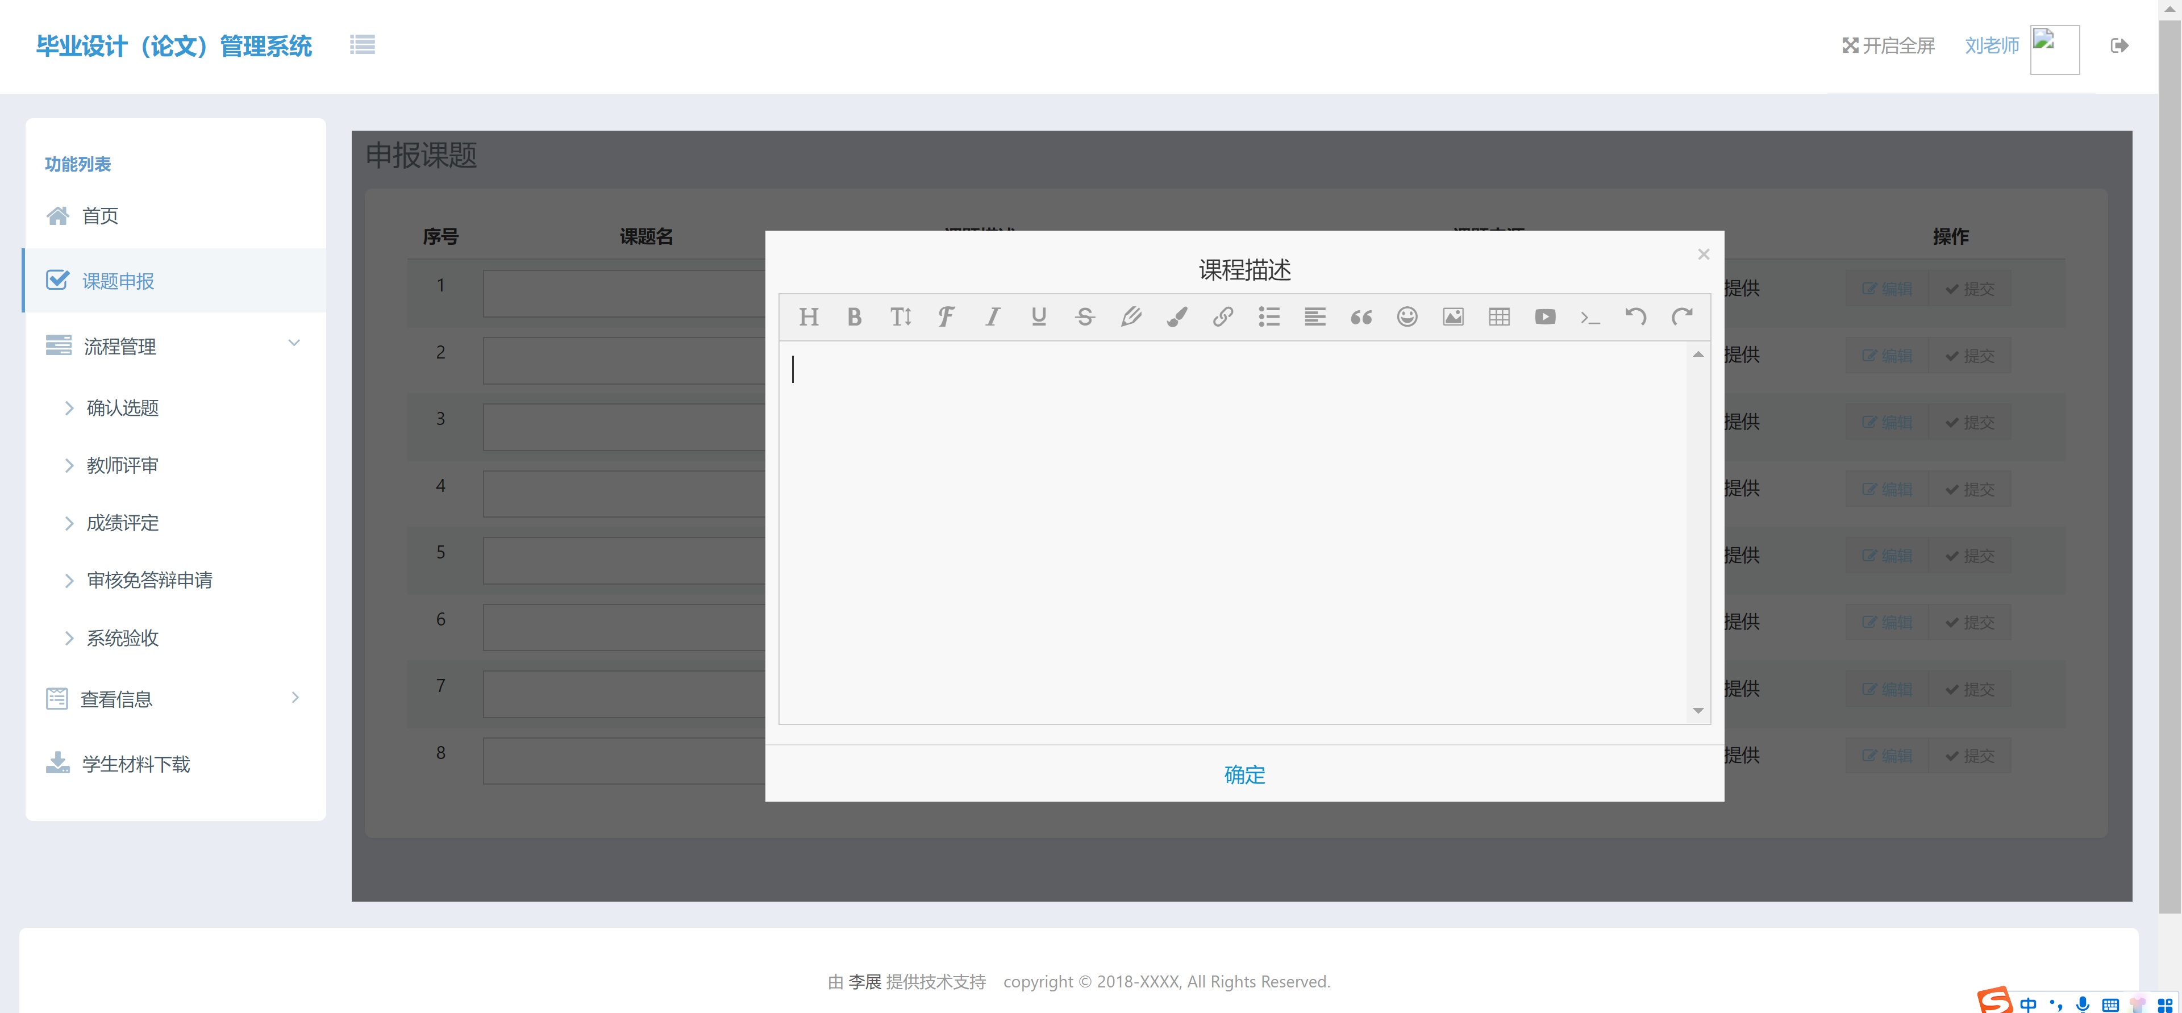Click the 确定 button in the dialog
Screen dimensions: 2182x1013
click(1243, 774)
